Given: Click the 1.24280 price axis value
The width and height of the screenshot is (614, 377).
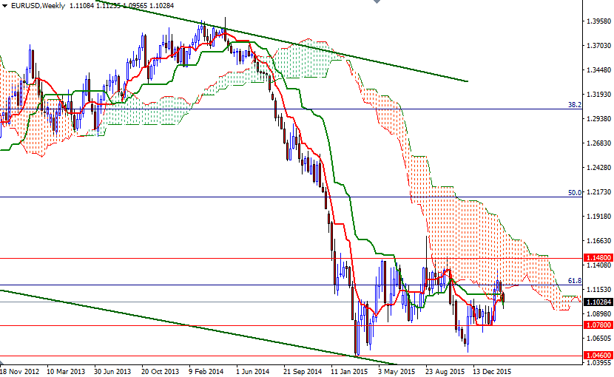Looking at the screenshot, I should click(599, 168).
